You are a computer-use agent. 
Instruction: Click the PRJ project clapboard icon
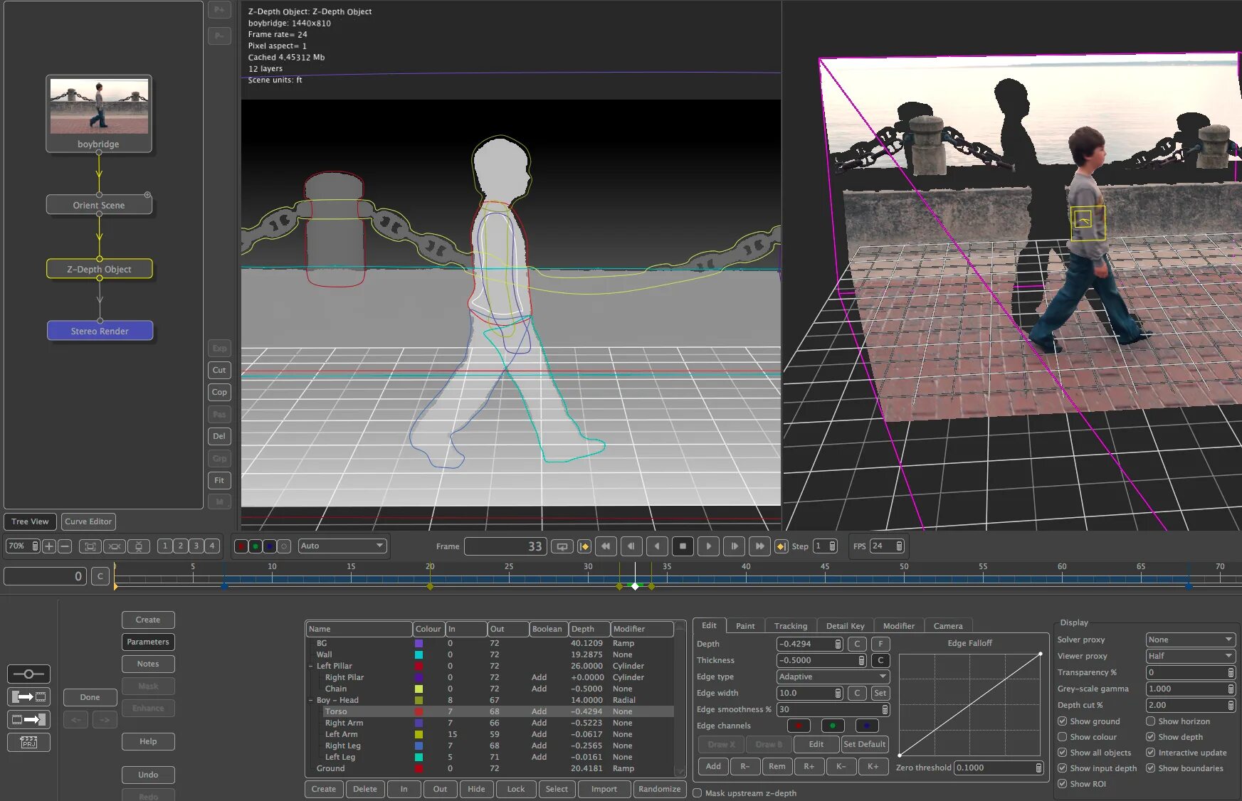pos(28,742)
